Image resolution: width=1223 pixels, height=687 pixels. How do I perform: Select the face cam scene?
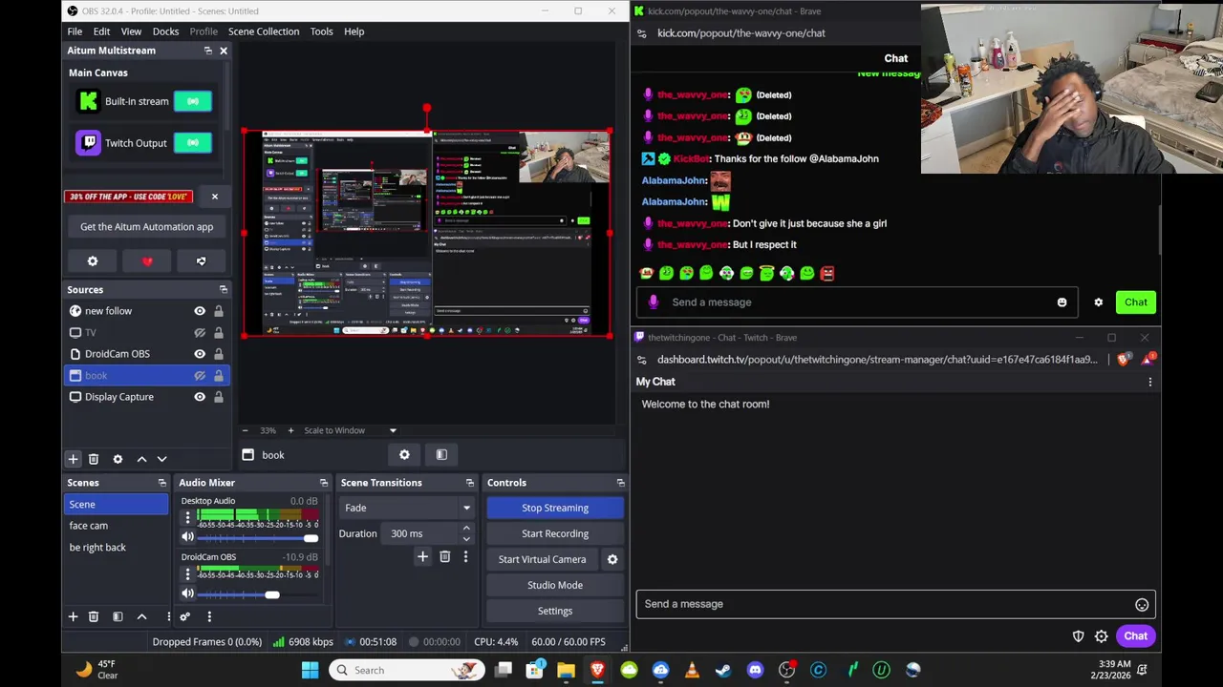tap(88, 526)
